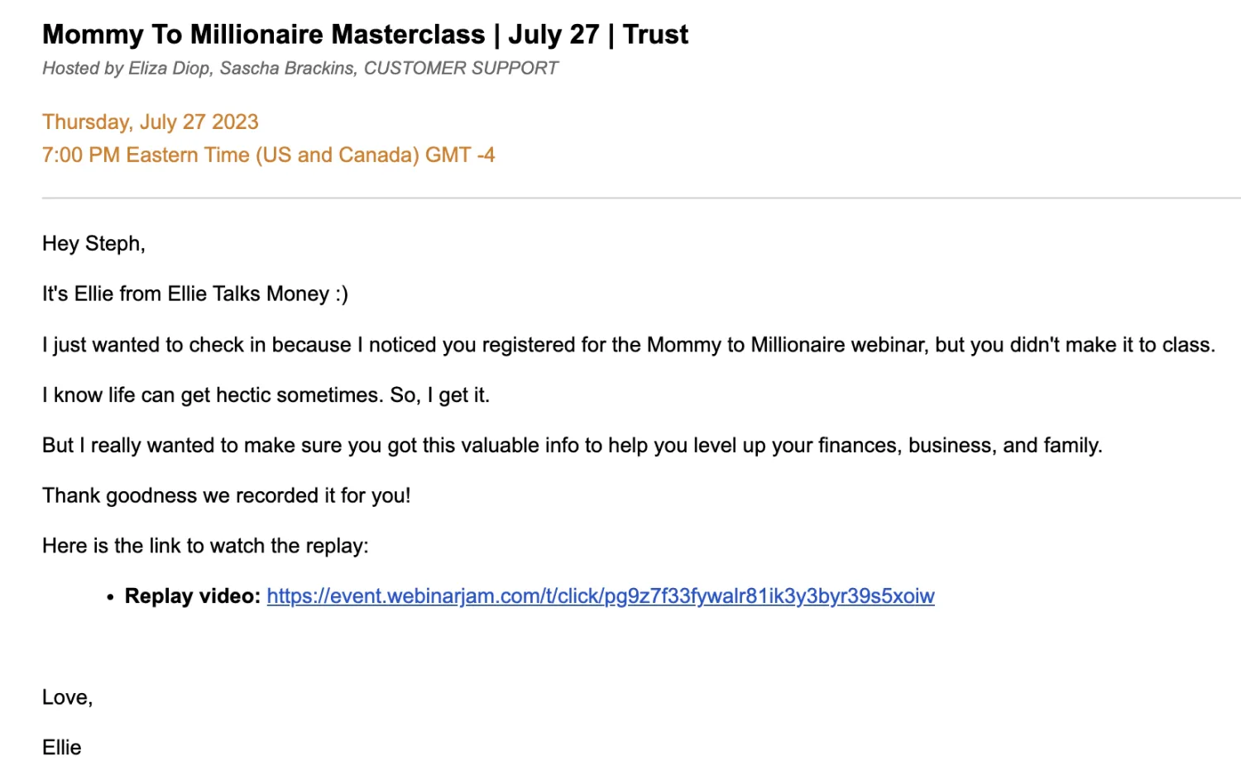This screenshot has width=1241, height=765.
Task: Click the 'It's Ellie from Ellie Talks Money' line
Action: pyautogui.click(x=194, y=294)
